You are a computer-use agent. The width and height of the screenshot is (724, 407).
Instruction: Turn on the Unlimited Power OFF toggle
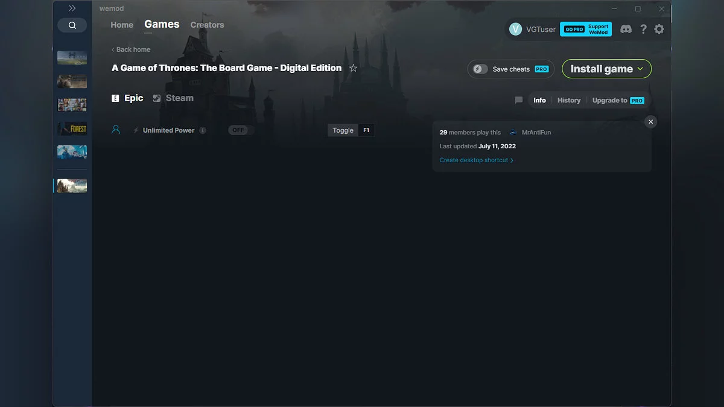[239, 130]
